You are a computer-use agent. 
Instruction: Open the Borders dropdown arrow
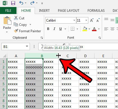click(x=77, y=29)
